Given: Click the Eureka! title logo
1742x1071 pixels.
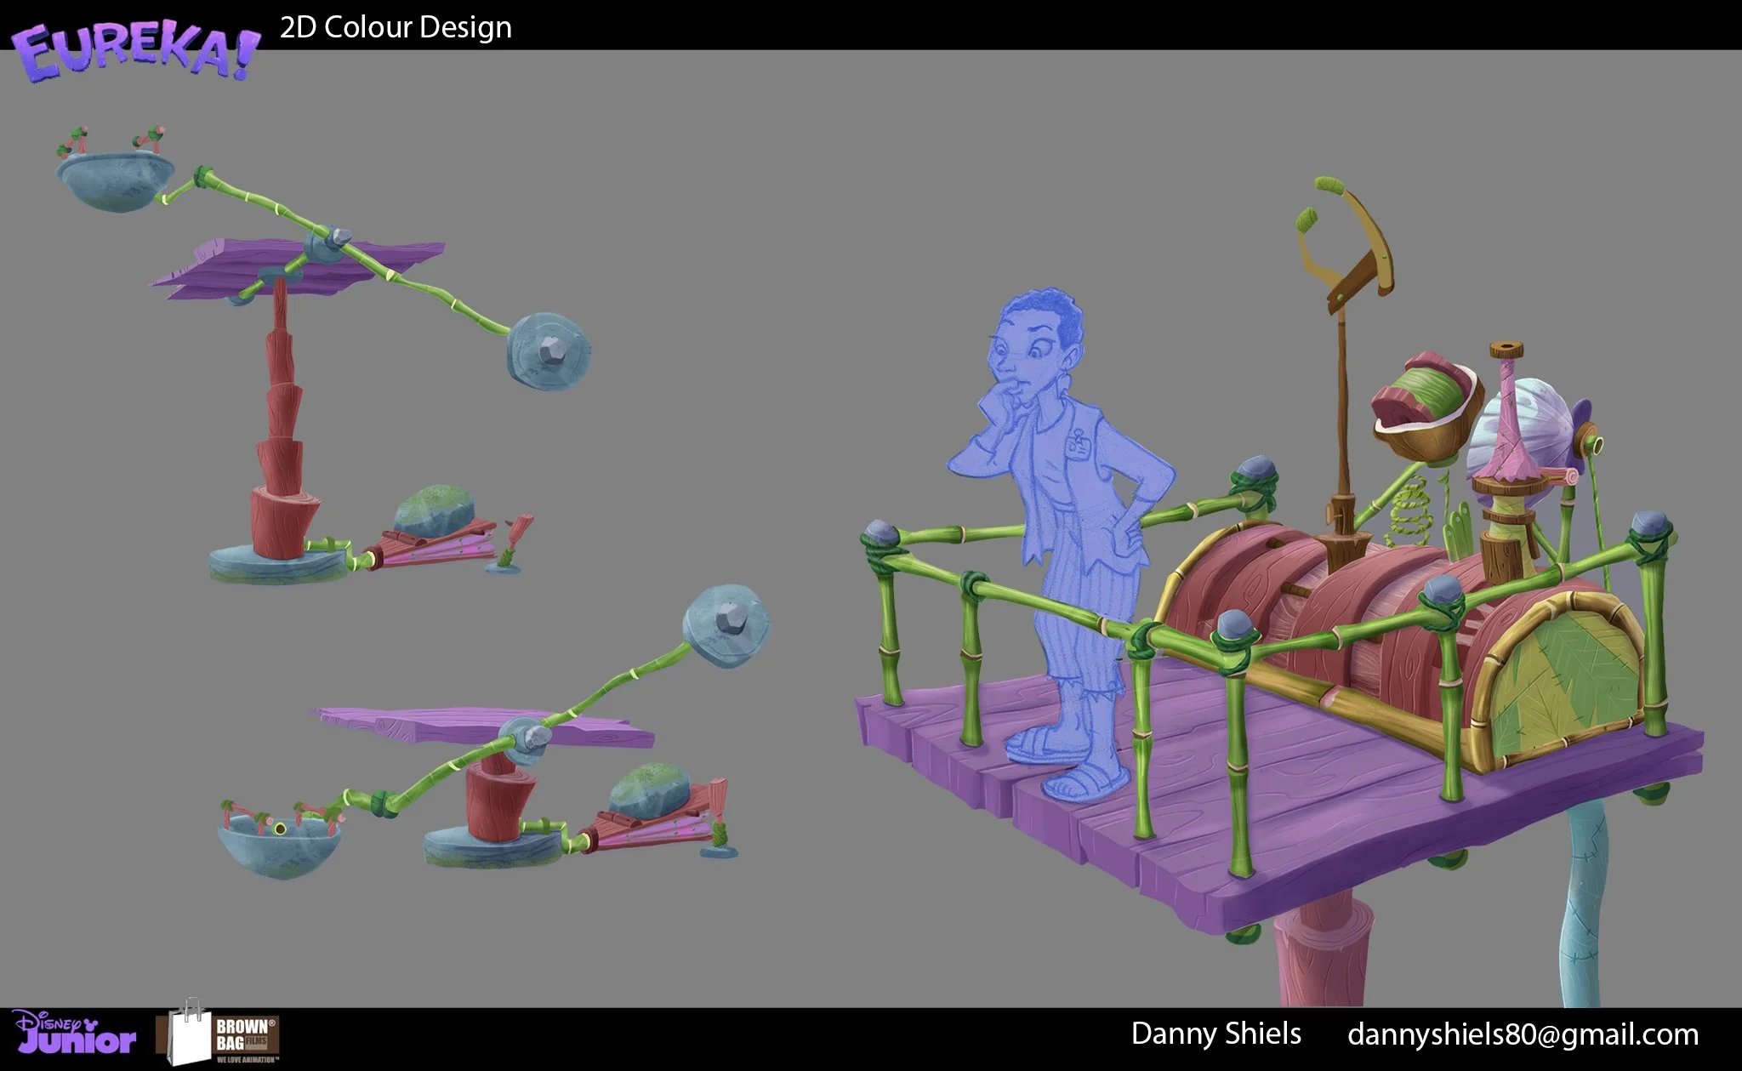Looking at the screenshot, I should pyautogui.click(x=136, y=49).
